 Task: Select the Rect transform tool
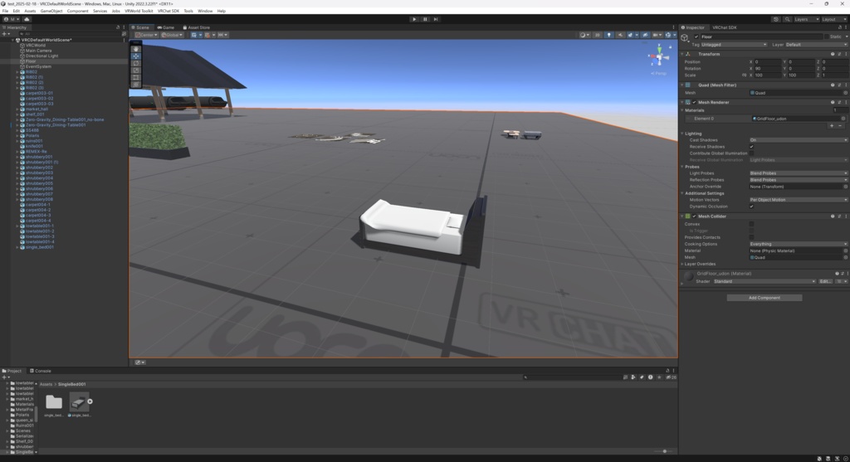coord(136,77)
